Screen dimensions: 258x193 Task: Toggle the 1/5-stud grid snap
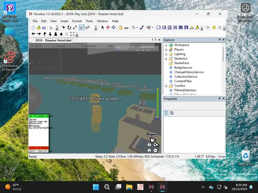click(x=88, y=27)
